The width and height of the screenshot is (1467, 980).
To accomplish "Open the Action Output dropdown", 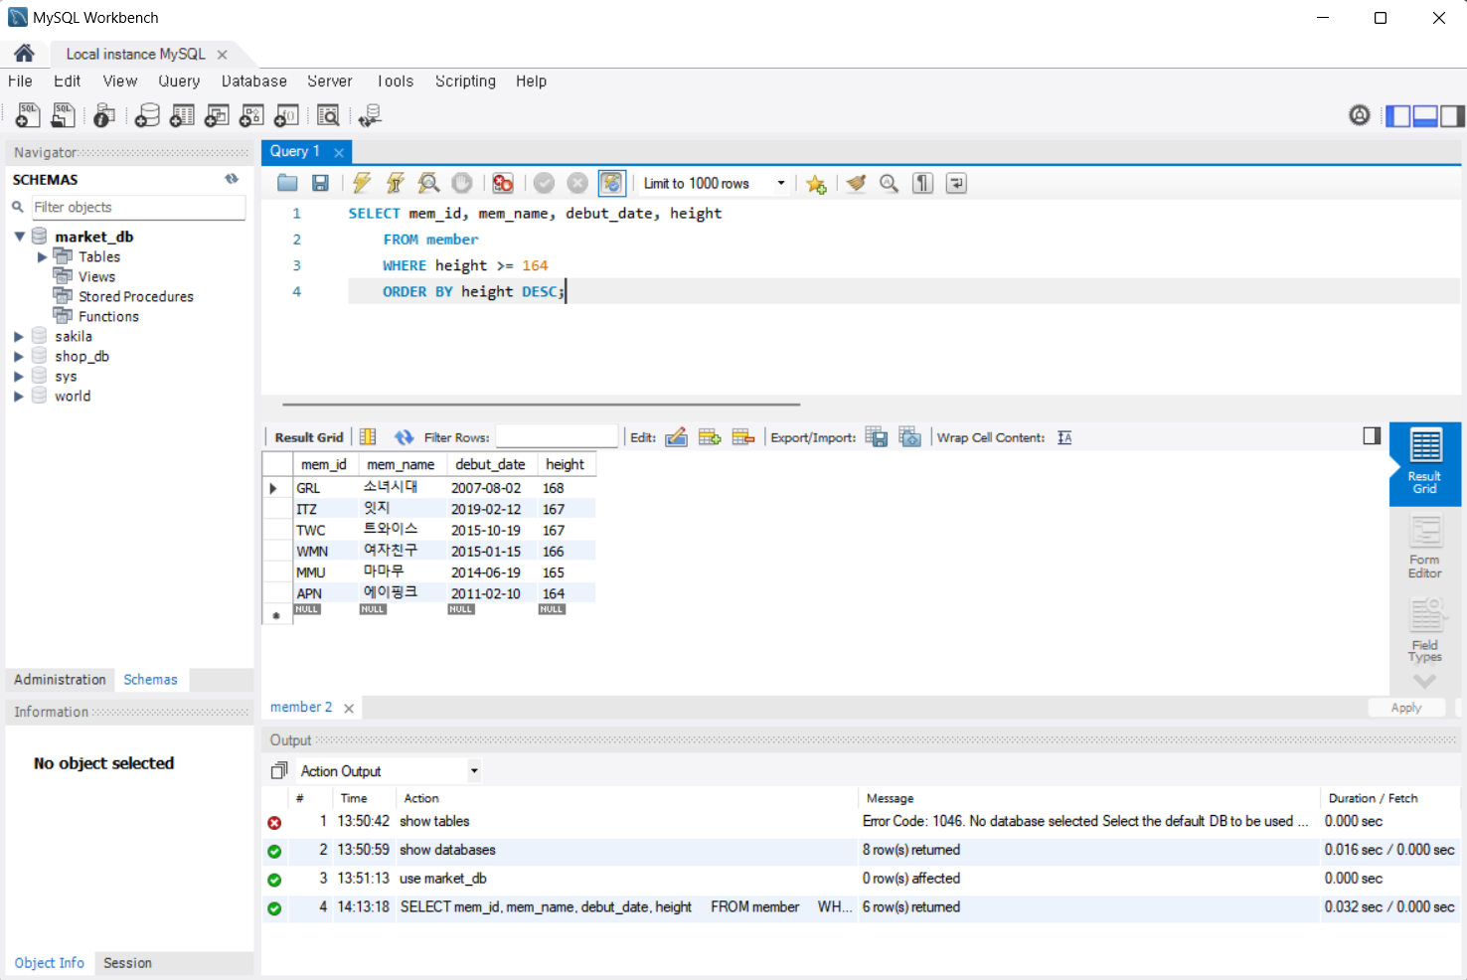I will pyautogui.click(x=474, y=770).
